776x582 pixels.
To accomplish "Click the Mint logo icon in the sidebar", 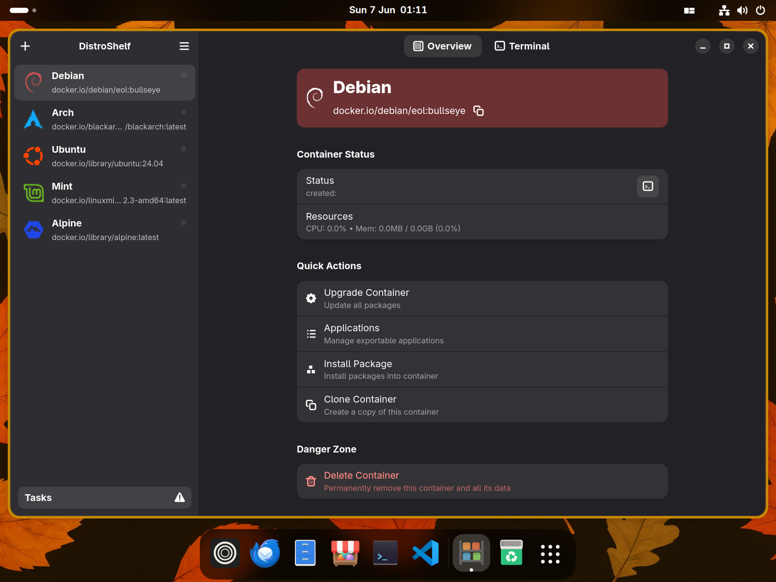I will tap(33, 193).
